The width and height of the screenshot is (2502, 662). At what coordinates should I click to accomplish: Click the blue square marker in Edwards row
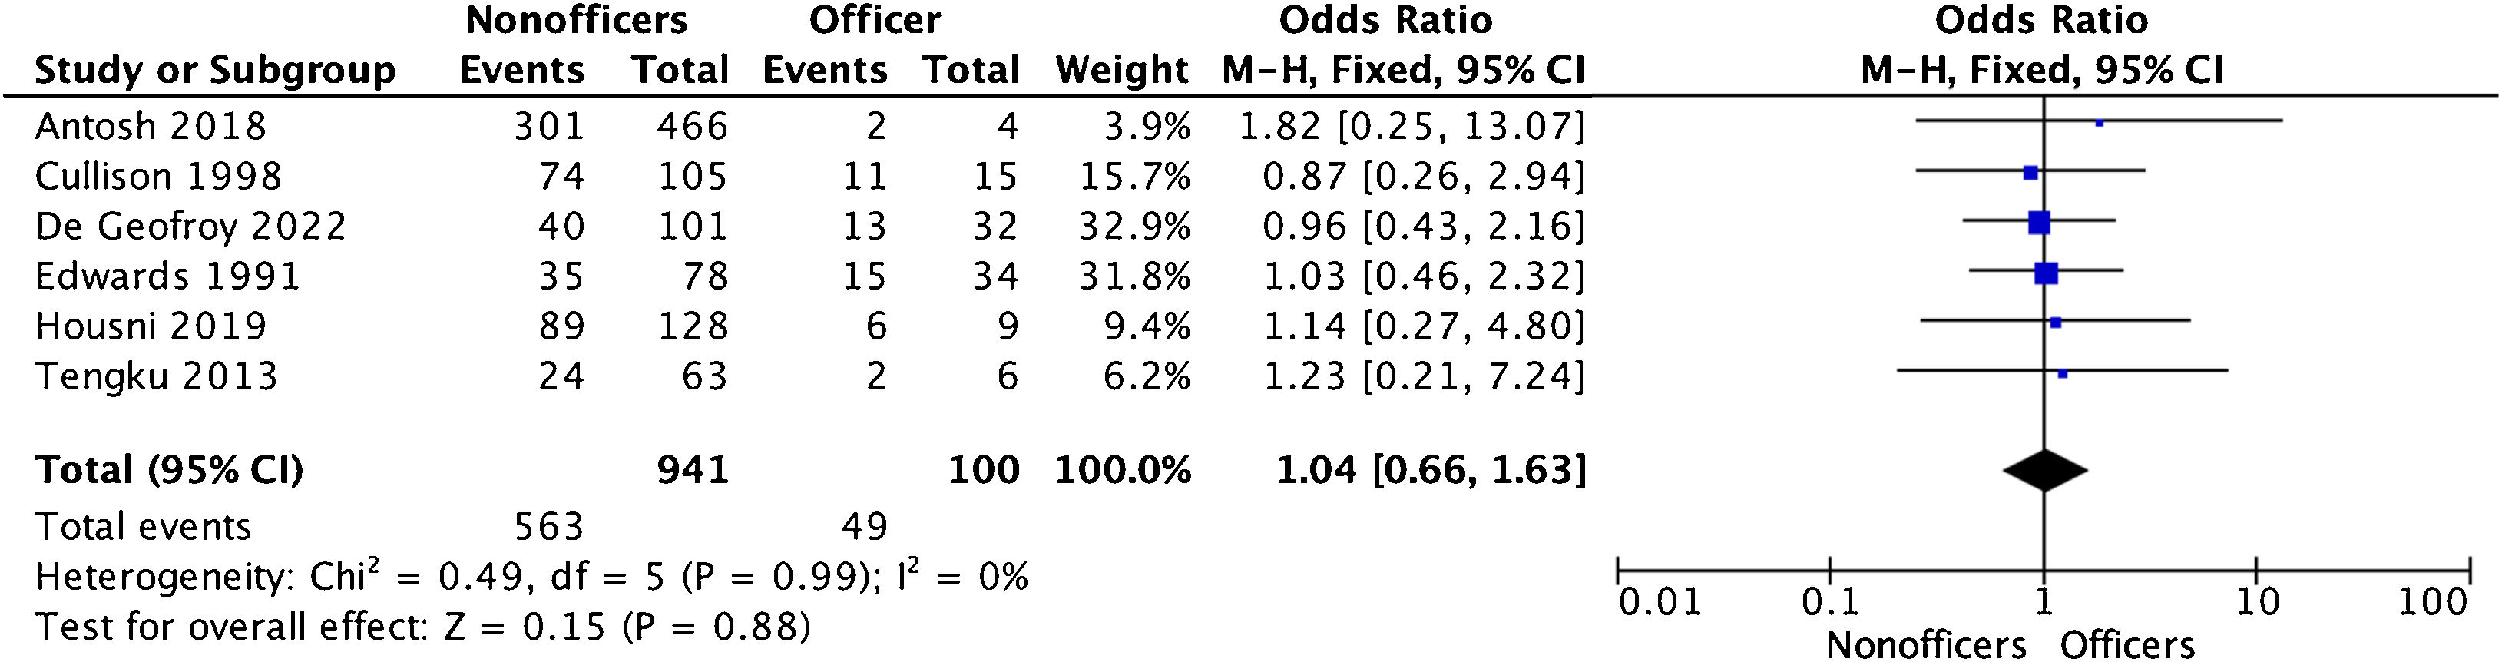(2046, 273)
